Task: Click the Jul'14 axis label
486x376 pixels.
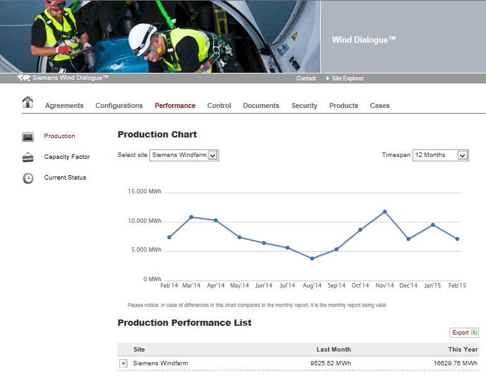Action: (288, 286)
